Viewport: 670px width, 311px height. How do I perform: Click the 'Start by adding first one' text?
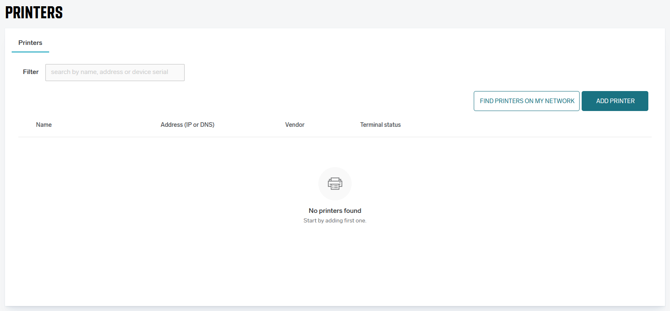click(335, 221)
